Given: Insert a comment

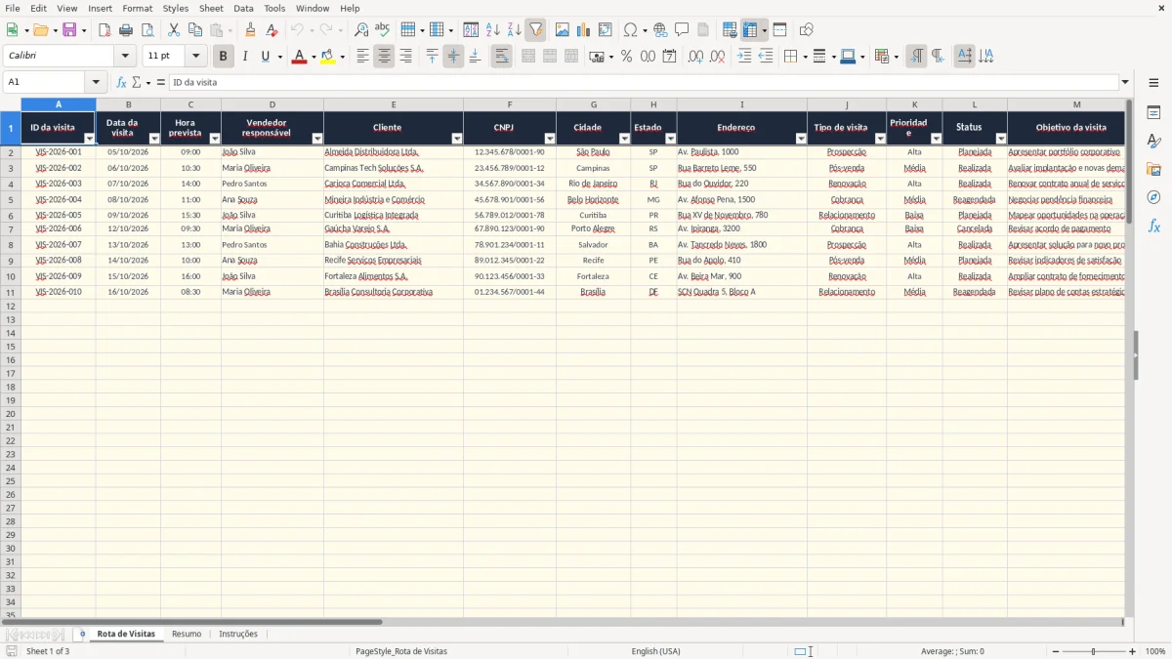Looking at the screenshot, I should (x=682, y=30).
